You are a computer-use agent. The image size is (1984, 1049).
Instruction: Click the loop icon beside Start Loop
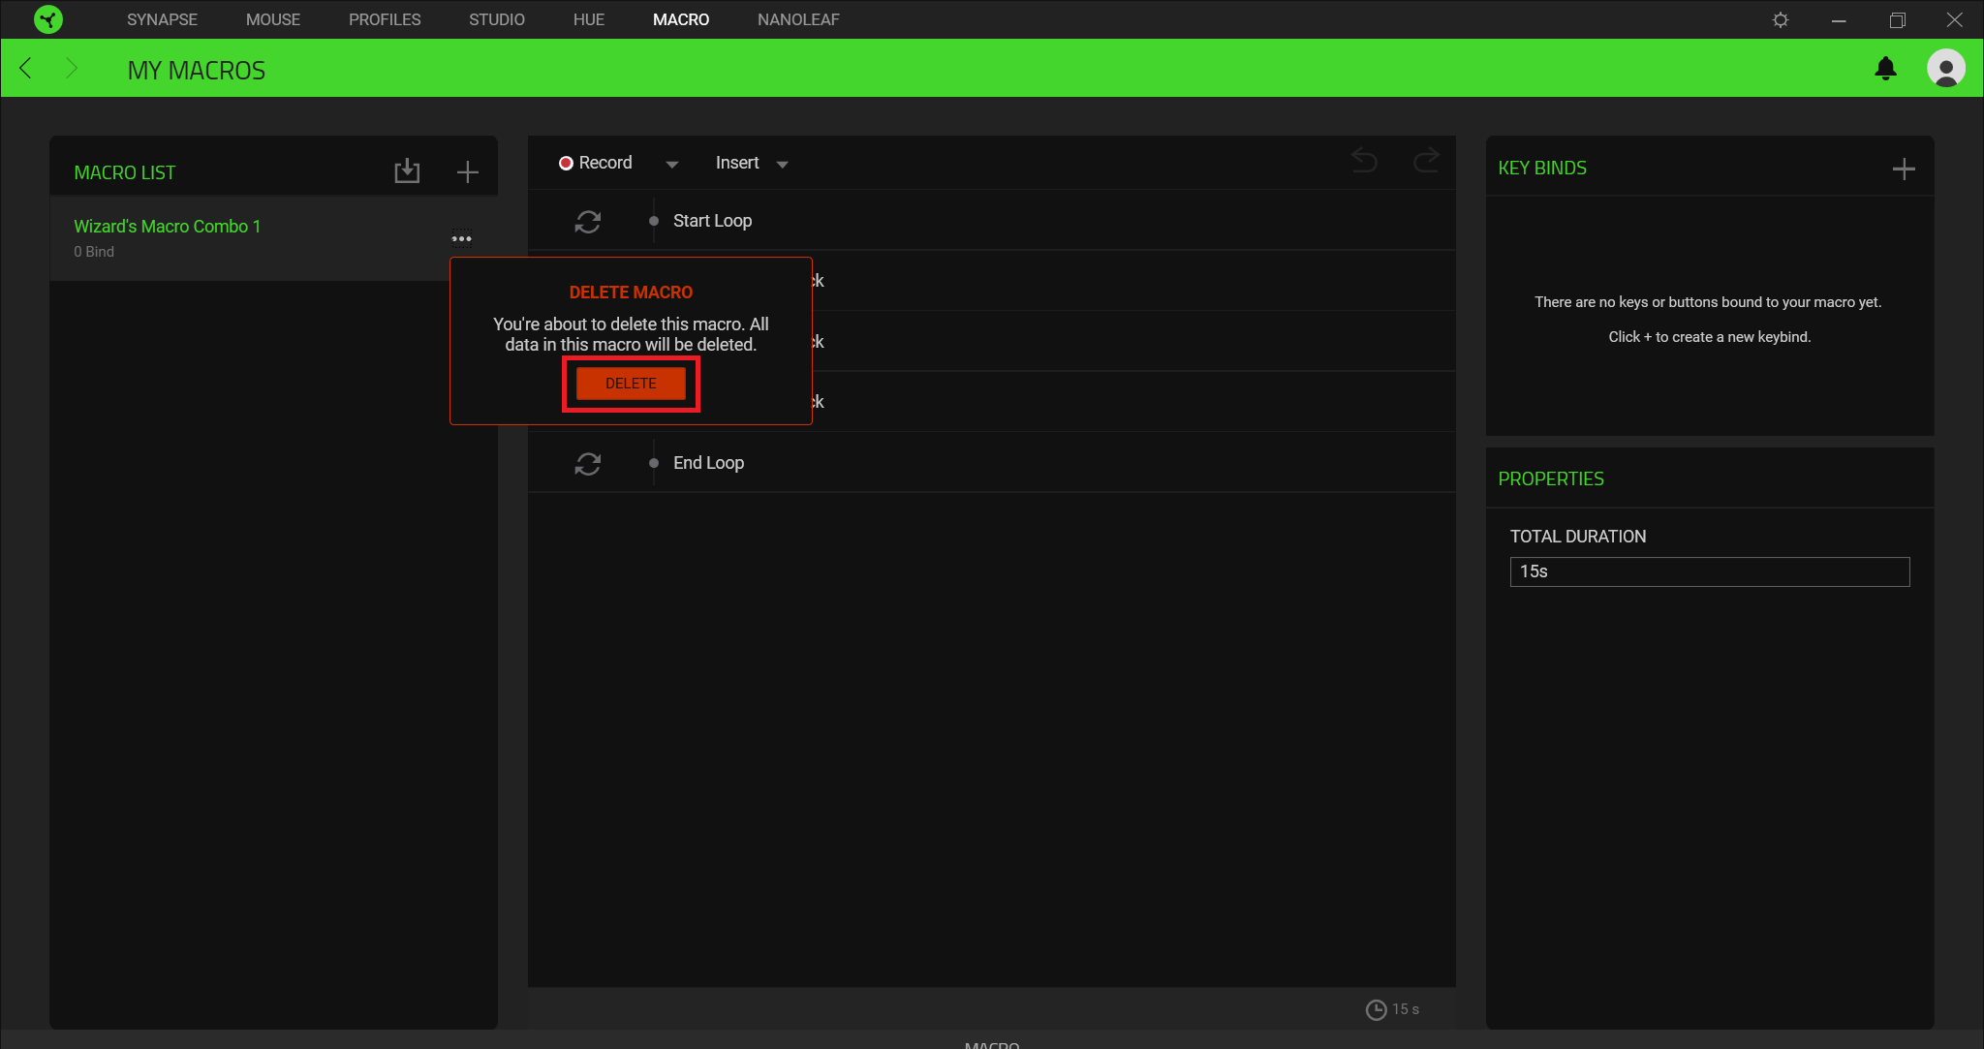coord(588,222)
